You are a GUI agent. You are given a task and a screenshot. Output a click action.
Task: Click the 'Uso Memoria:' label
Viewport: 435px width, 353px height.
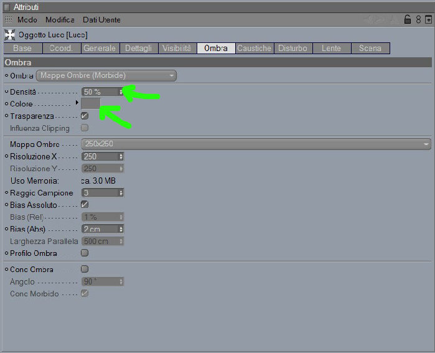(34, 181)
